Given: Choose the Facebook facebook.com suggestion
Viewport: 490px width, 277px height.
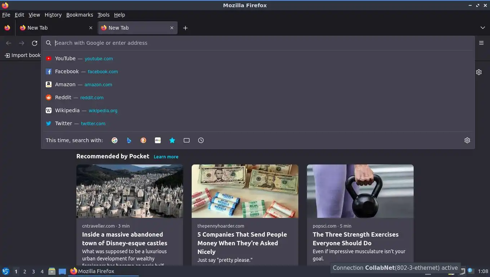Looking at the screenshot, I should pos(258,71).
